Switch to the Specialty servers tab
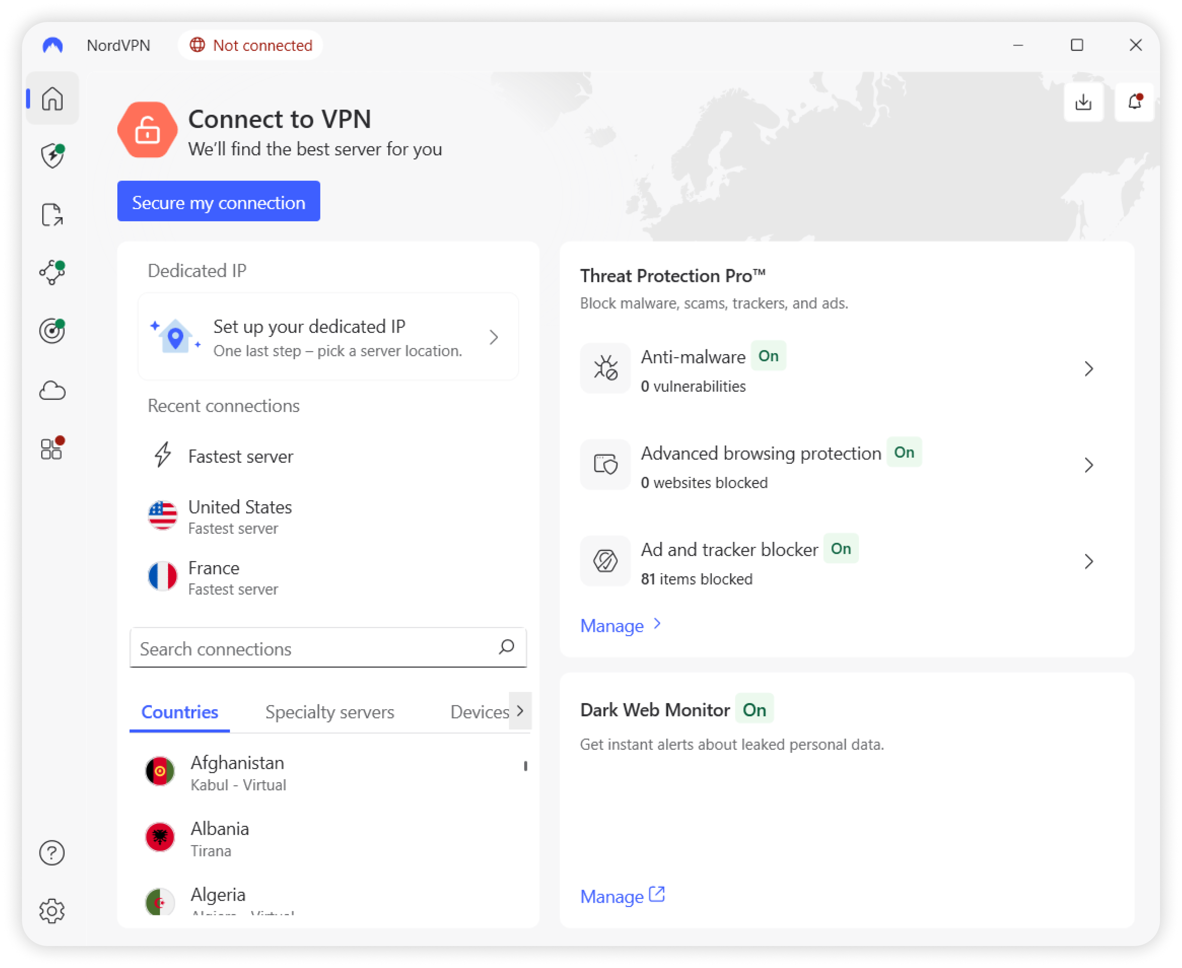1182x968 pixels. (330, 712)
